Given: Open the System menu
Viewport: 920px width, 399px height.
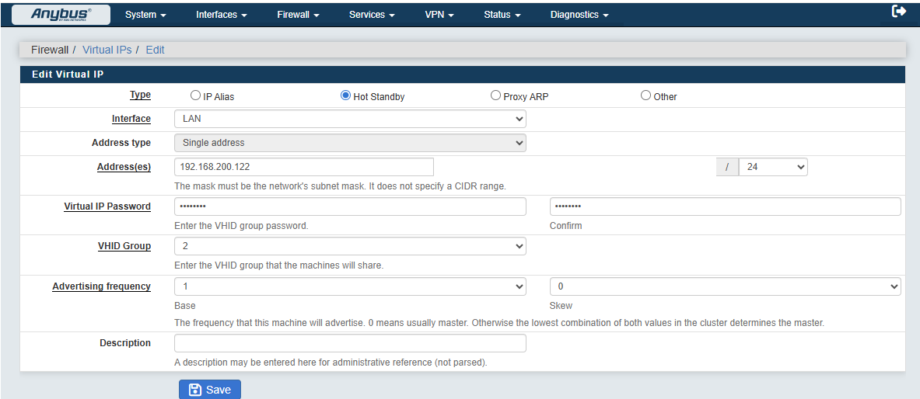Looking at the screenshot, I should click(x=145, y=15).
